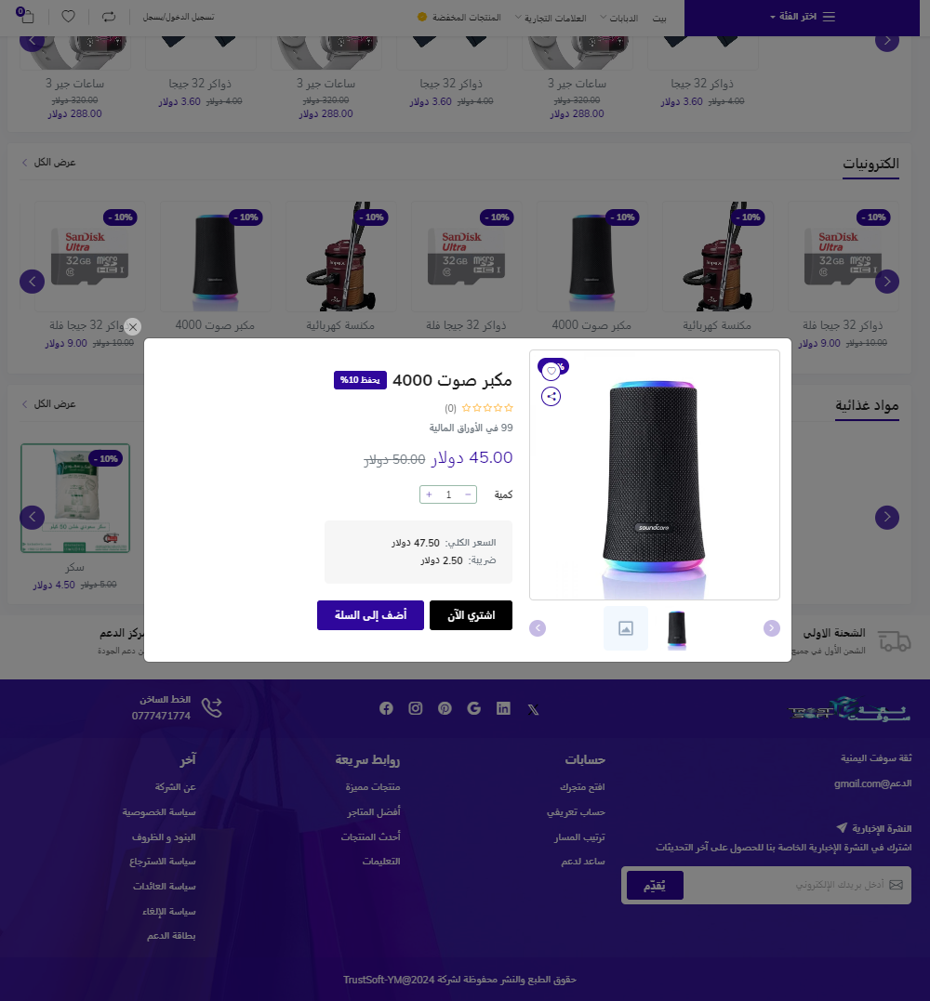Screen dimensions: 930x1001
Task: Close the quick view popup
Action: 132,327
